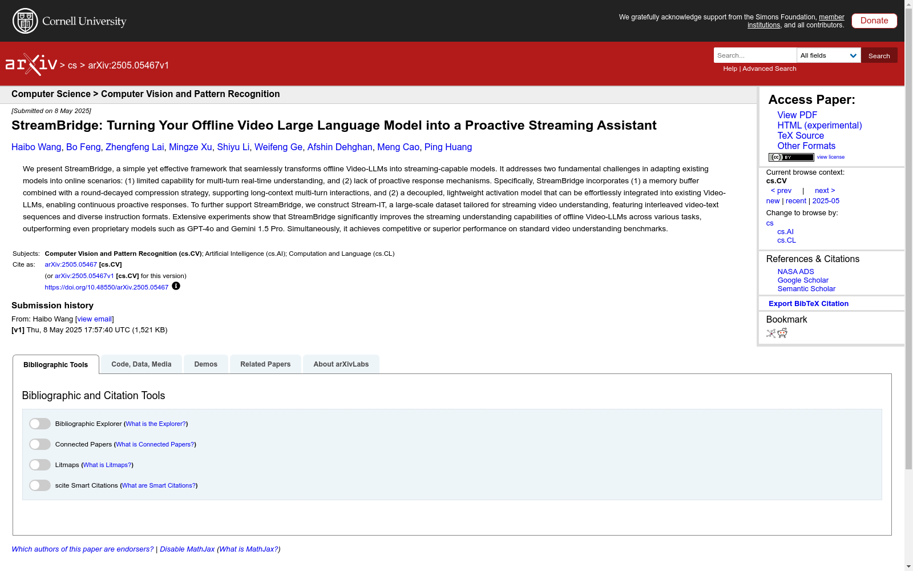Viewport: 913px width, 571px height.
Task: Open What are Smart Citations? link
Action: [x=159, y=485]
